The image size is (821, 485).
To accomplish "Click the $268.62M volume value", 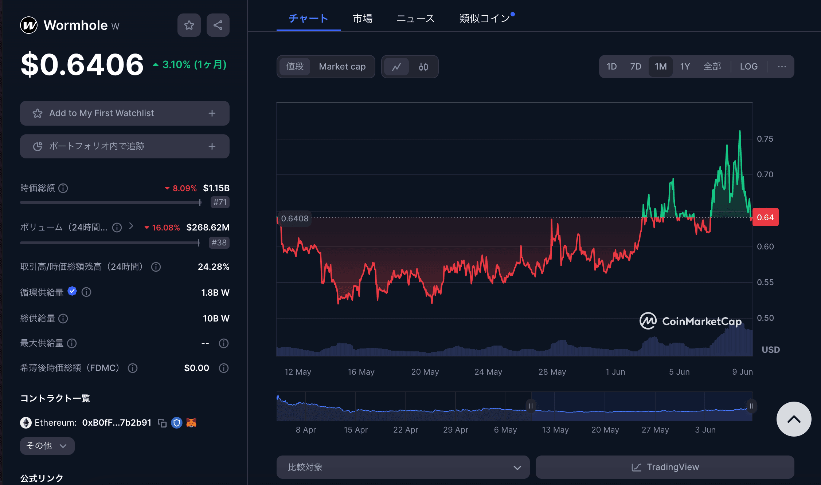I will click(x=208, y=228).
